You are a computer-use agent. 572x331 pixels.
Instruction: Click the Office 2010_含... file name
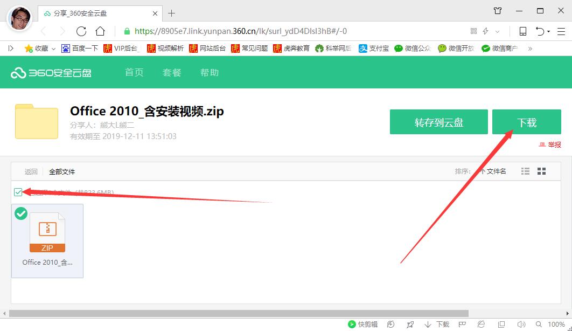pyautogui.click(x=47, y=263)
